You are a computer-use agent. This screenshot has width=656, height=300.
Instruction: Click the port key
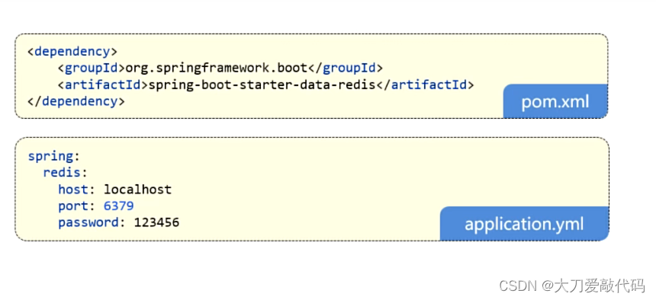point(73,206)
